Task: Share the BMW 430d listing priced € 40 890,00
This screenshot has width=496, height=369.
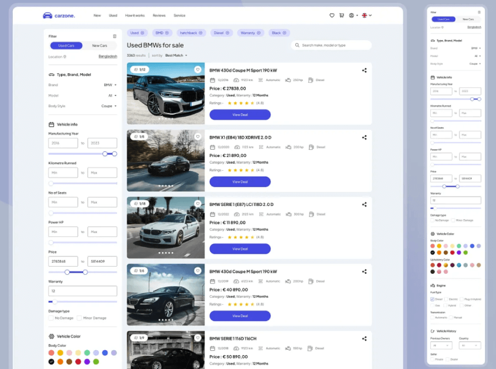Action: coord(364,272)
